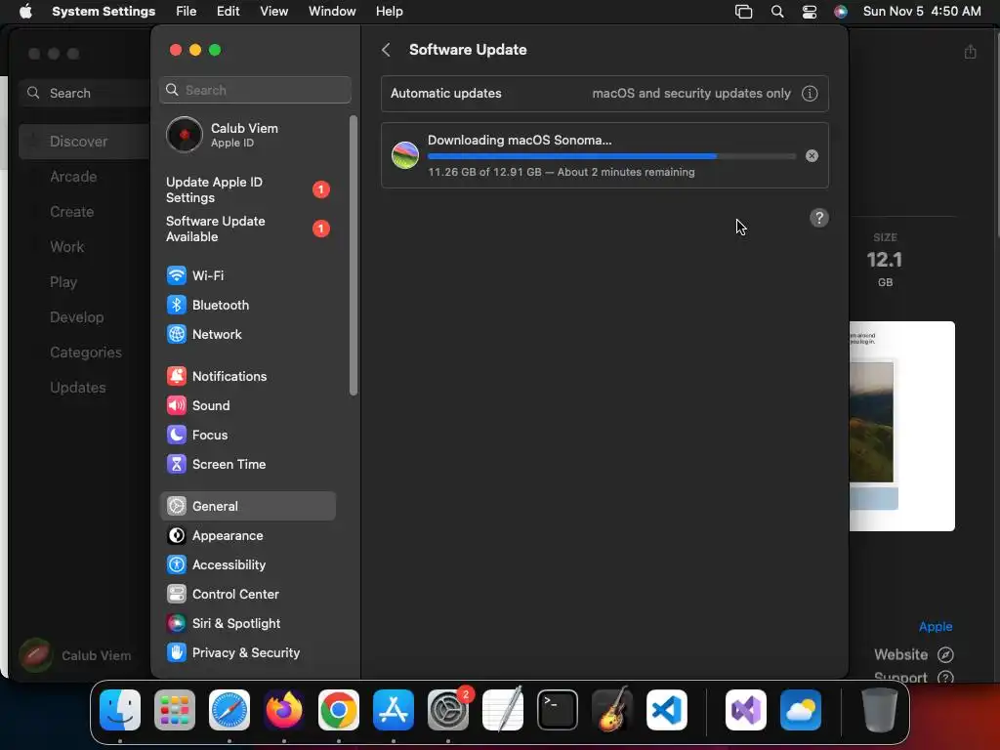Open Finder from the Dock
1000x750 pixels.
coord(120,710)
